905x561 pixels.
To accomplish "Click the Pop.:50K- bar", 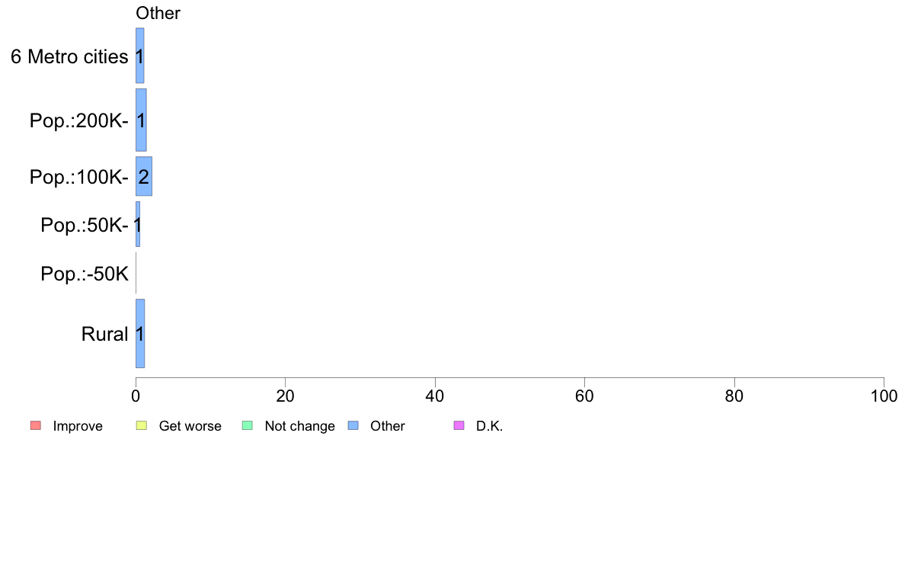I will [x=138, y=224].
